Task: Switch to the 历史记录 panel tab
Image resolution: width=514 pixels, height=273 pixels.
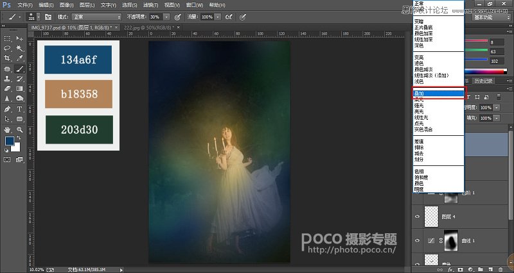Action: pos(484,81)
